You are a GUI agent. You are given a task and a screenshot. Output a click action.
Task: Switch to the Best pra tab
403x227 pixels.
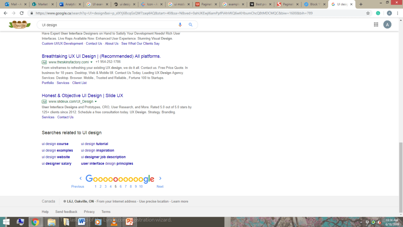pos(261,4)
